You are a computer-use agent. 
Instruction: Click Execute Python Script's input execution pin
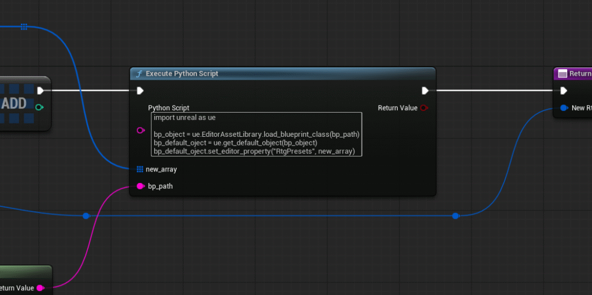(x=140, y=91)
